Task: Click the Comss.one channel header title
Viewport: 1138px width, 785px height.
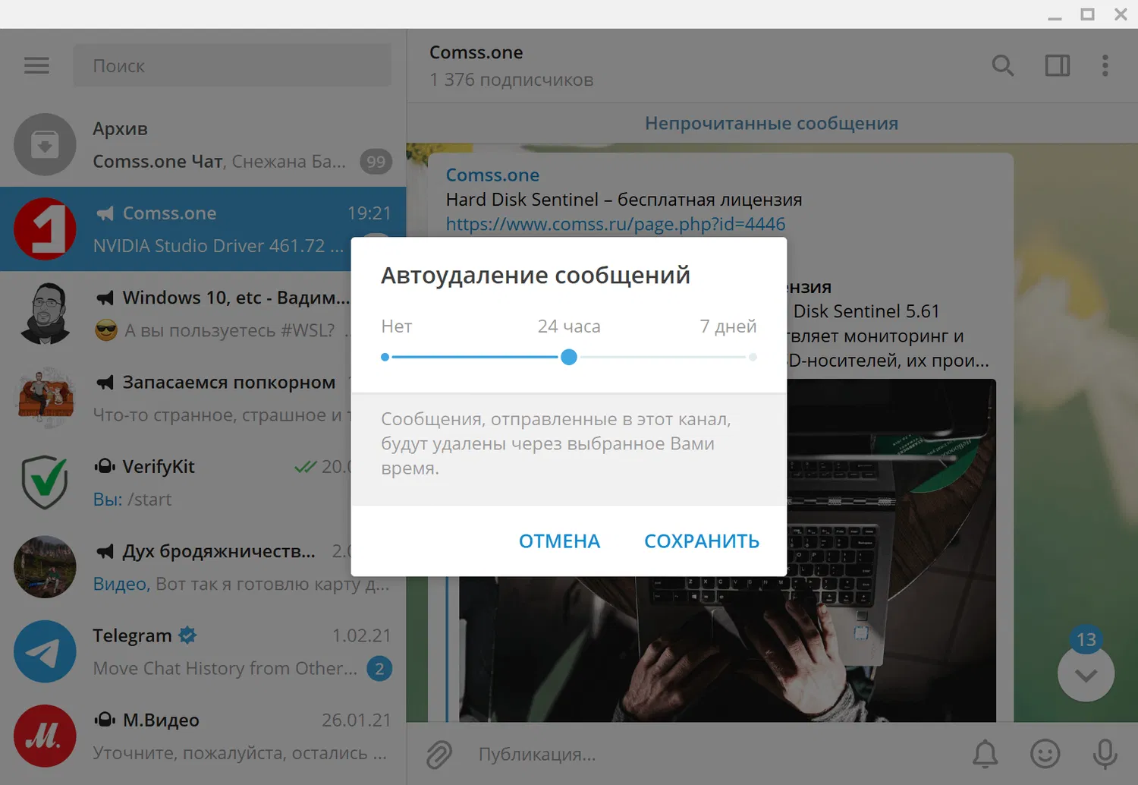Action: tap(476, 52)
